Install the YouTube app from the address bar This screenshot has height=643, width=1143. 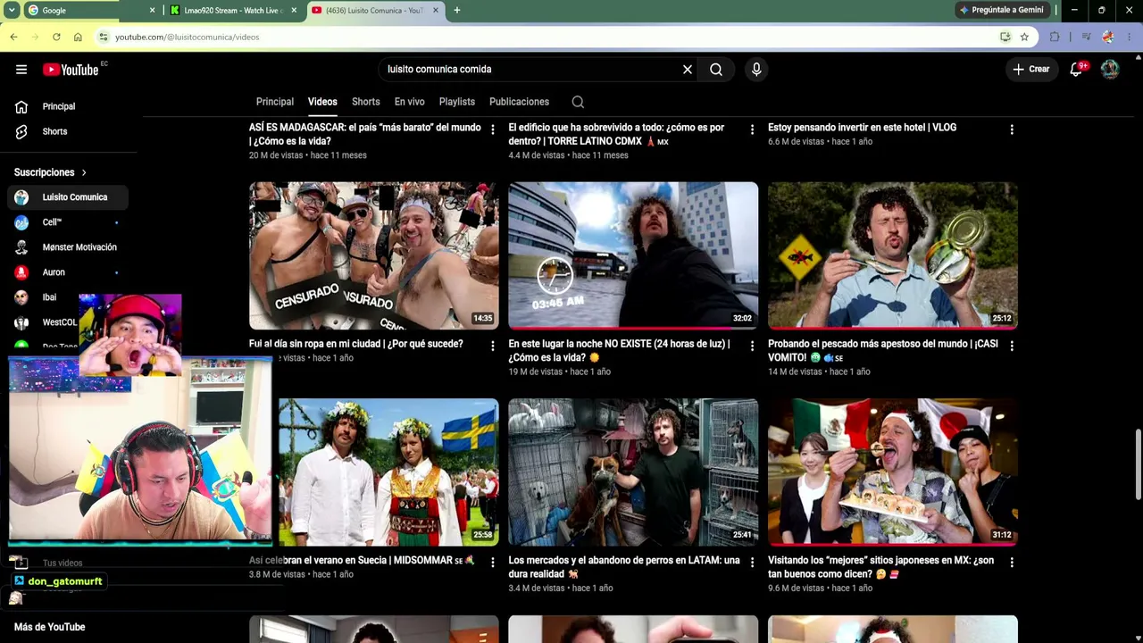(1005, 37)
